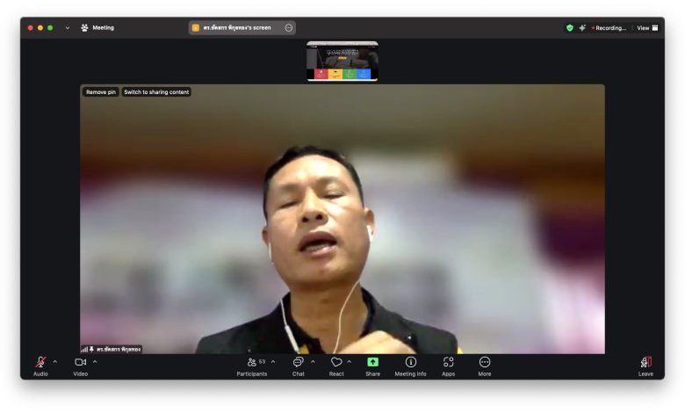
Task: Open the React heart icon
Action: pos(336,362)
